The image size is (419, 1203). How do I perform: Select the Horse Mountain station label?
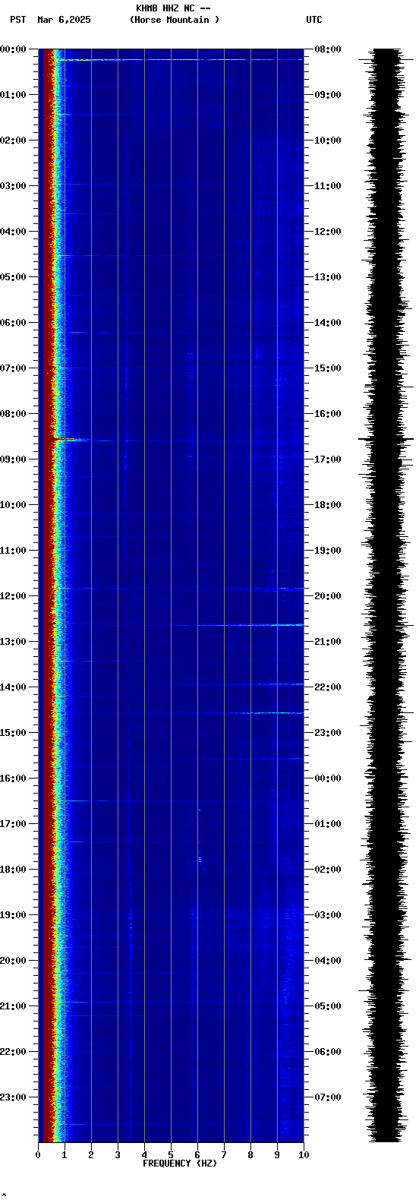pyautogui.click(x=175, y=20)
